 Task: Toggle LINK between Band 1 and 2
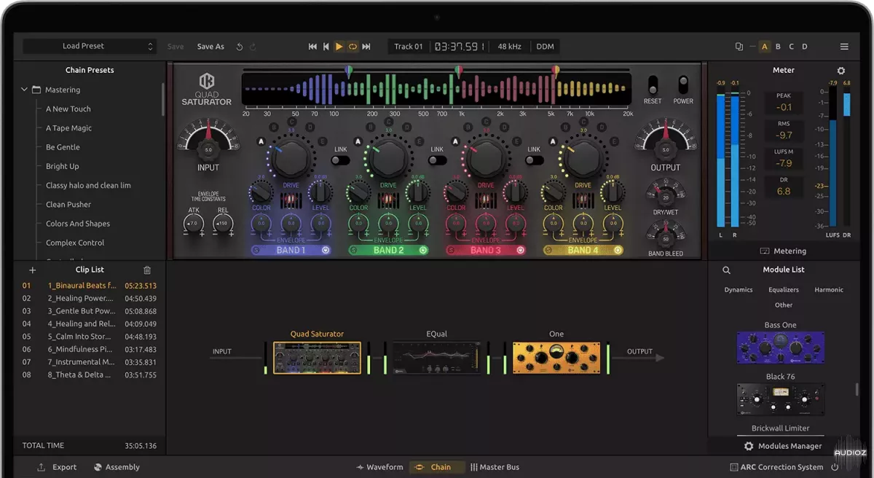(x=340, y=160)
